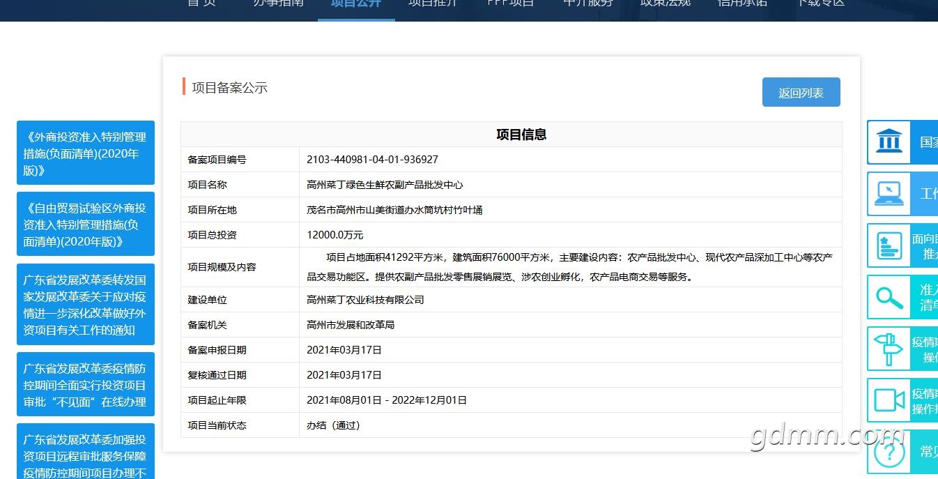Click location 茂名市高州市山美街道办水筒坑村竹叶埇
Screen dimensions: 938x479
(394, 210)
